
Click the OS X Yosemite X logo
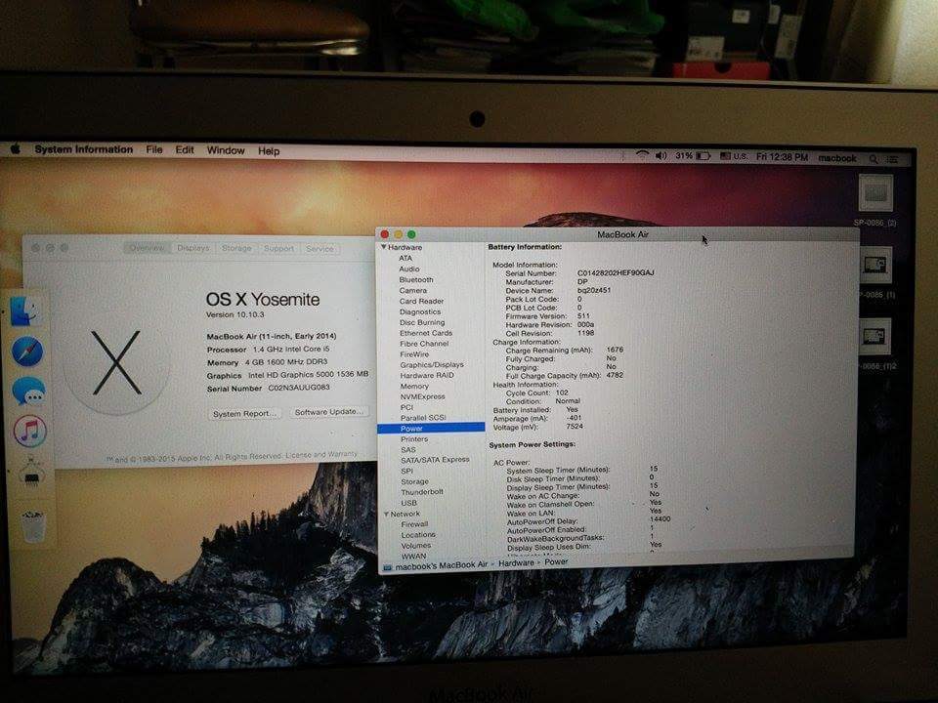point(116,363)
